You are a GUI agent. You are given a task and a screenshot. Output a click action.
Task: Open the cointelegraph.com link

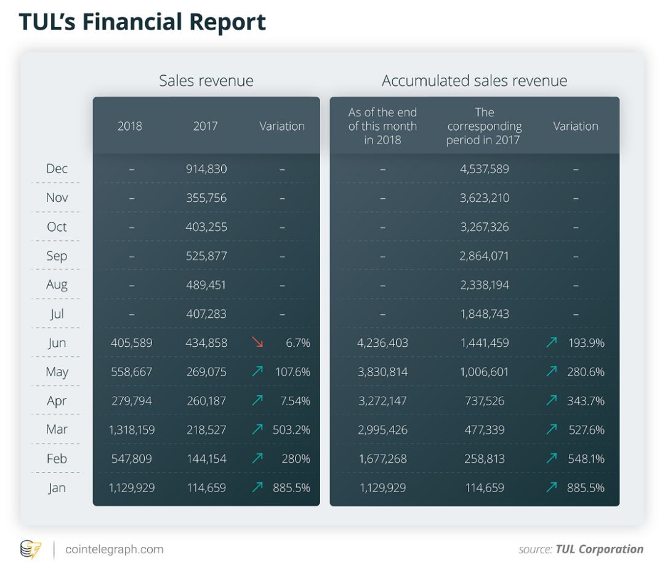coord(114,549)
